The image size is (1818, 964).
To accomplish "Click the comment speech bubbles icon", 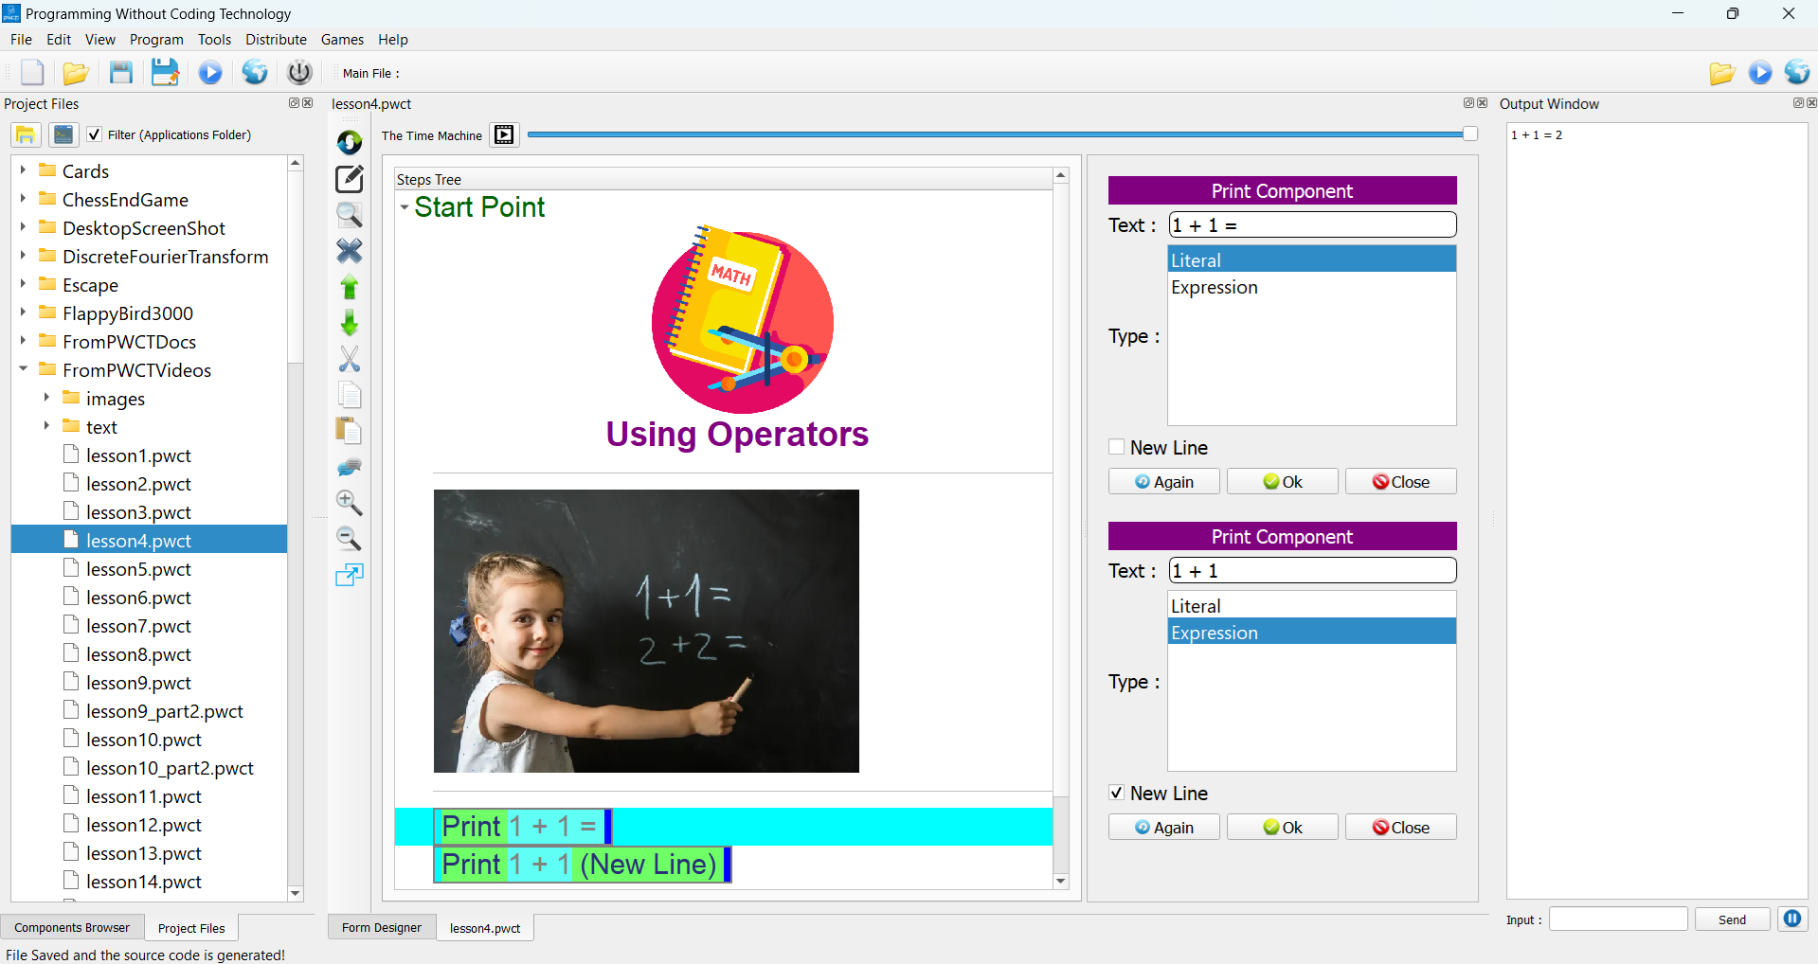I will tap(350, 468).
